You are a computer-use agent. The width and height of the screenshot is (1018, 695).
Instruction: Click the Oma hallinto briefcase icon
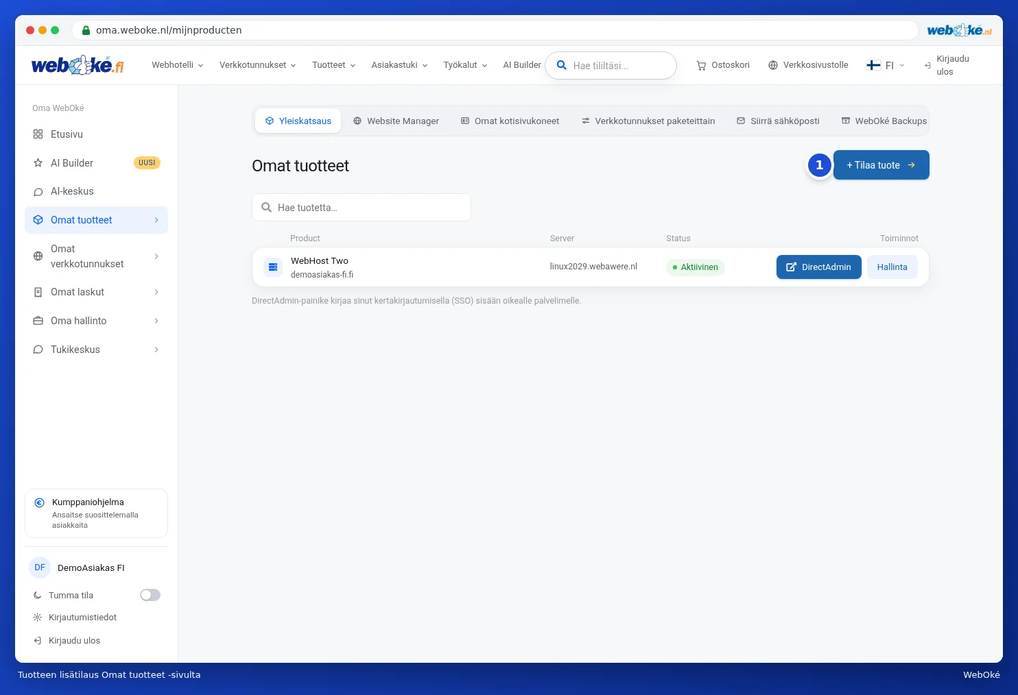(38, 321)
